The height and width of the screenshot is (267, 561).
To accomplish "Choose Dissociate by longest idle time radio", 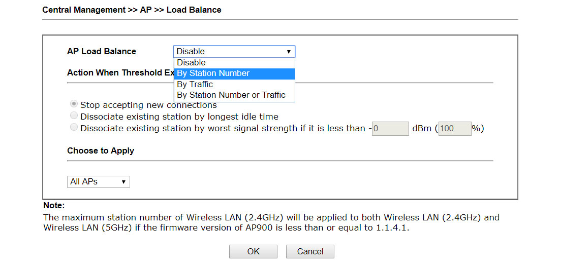I will 74,116.
